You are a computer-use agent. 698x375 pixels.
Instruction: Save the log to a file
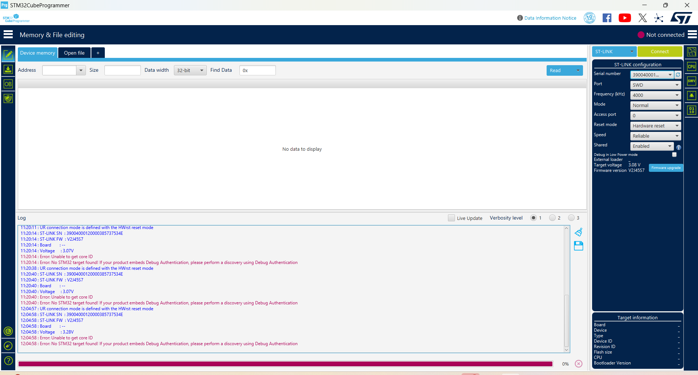[x=579, y=246]
